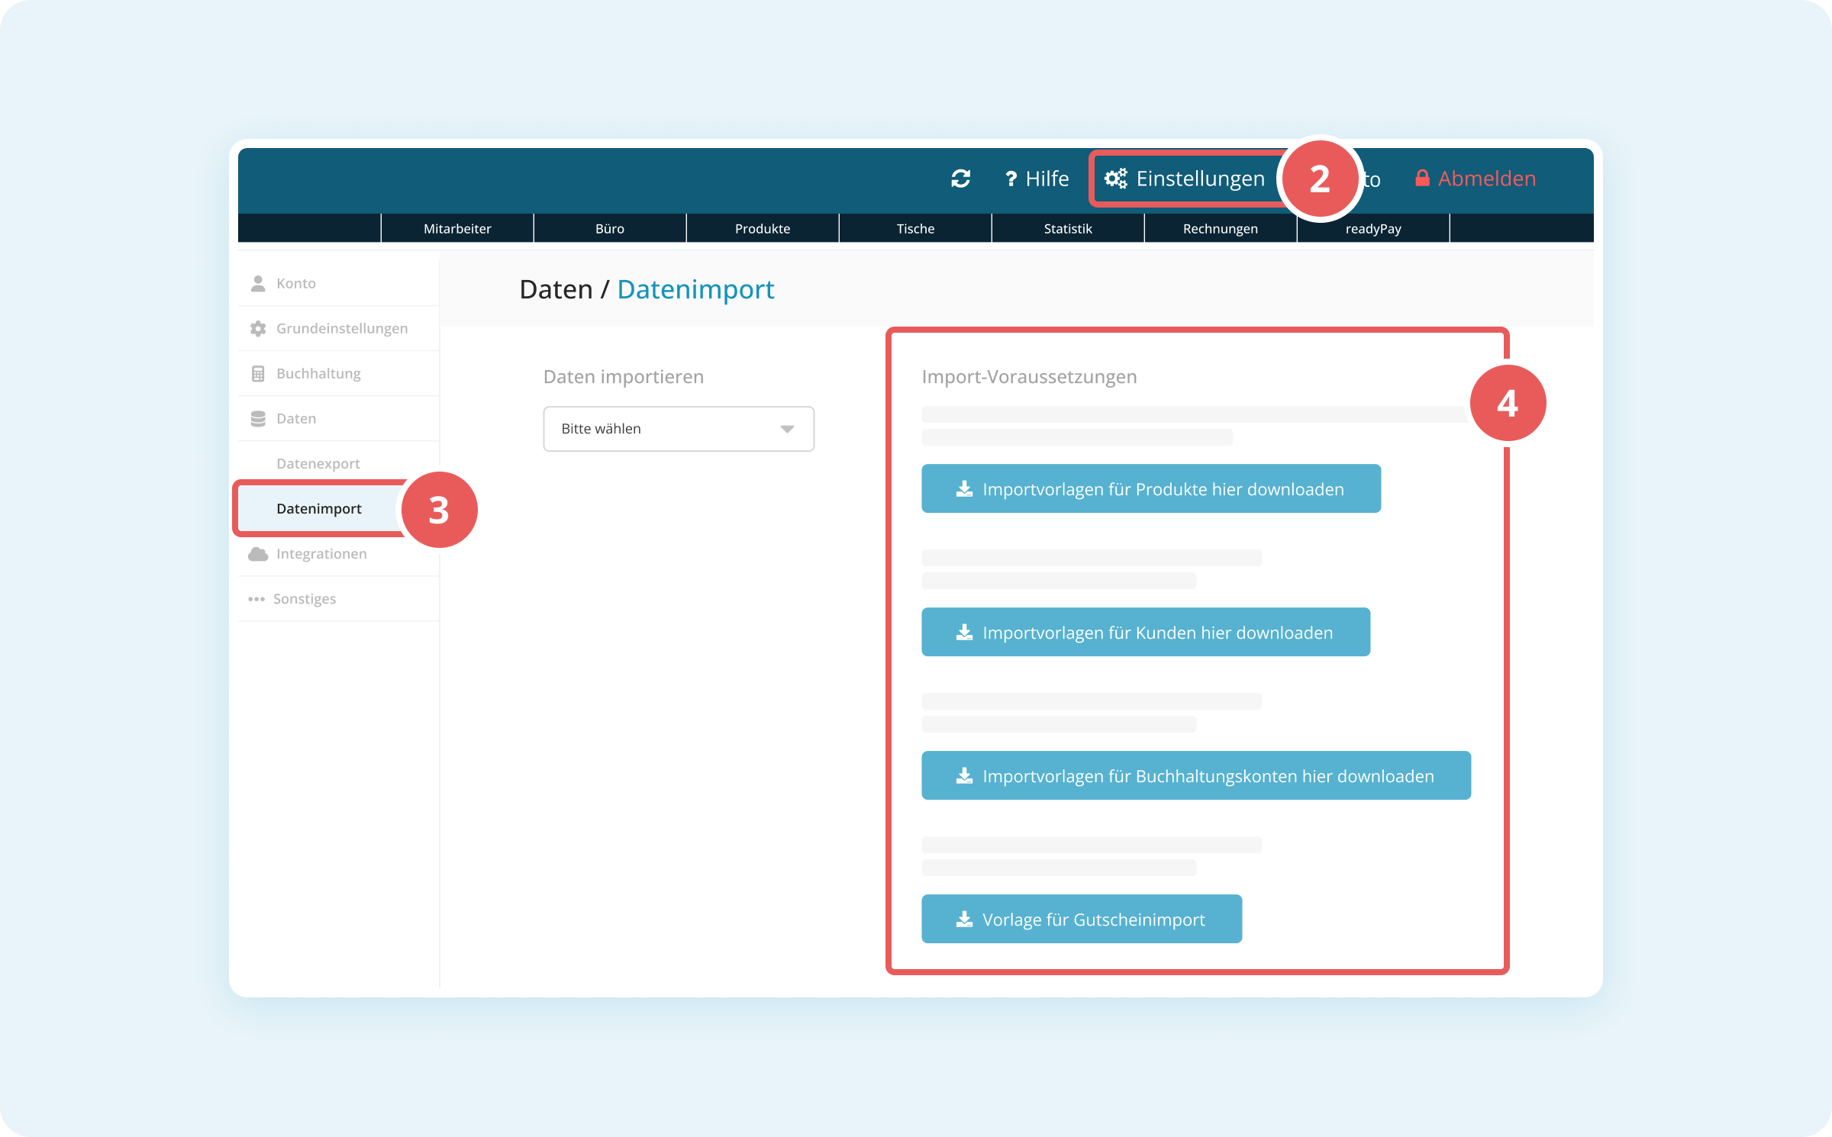Open the Statistik tab

(1068, 228)
